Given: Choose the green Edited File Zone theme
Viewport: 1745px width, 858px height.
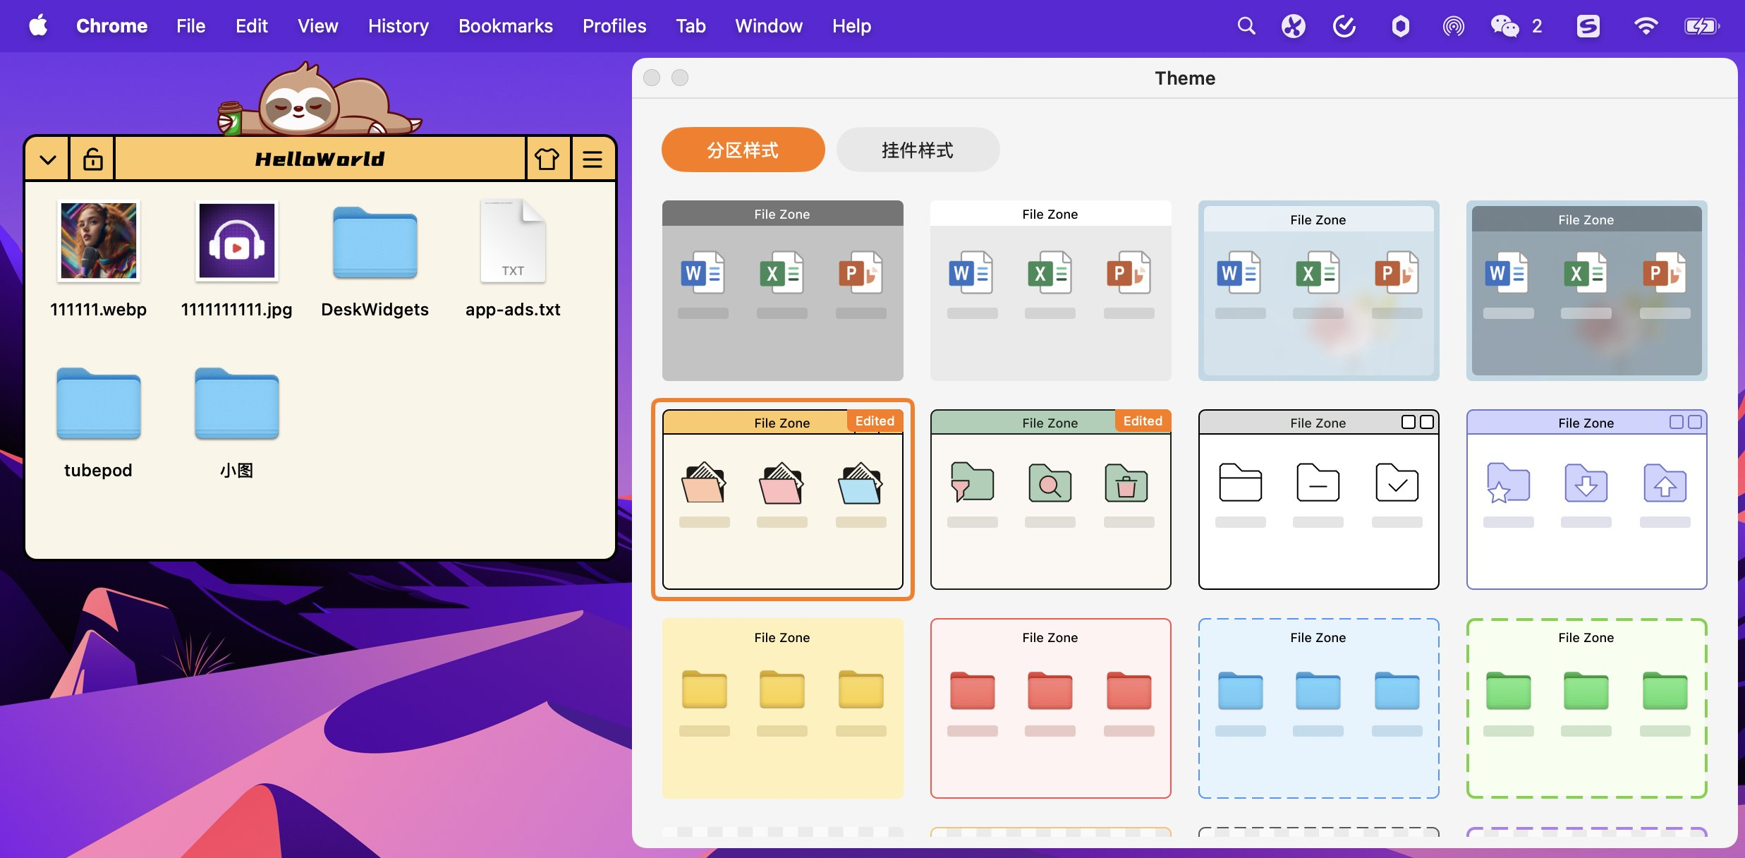Looking at the screenshot, I should coord(1050,499).
